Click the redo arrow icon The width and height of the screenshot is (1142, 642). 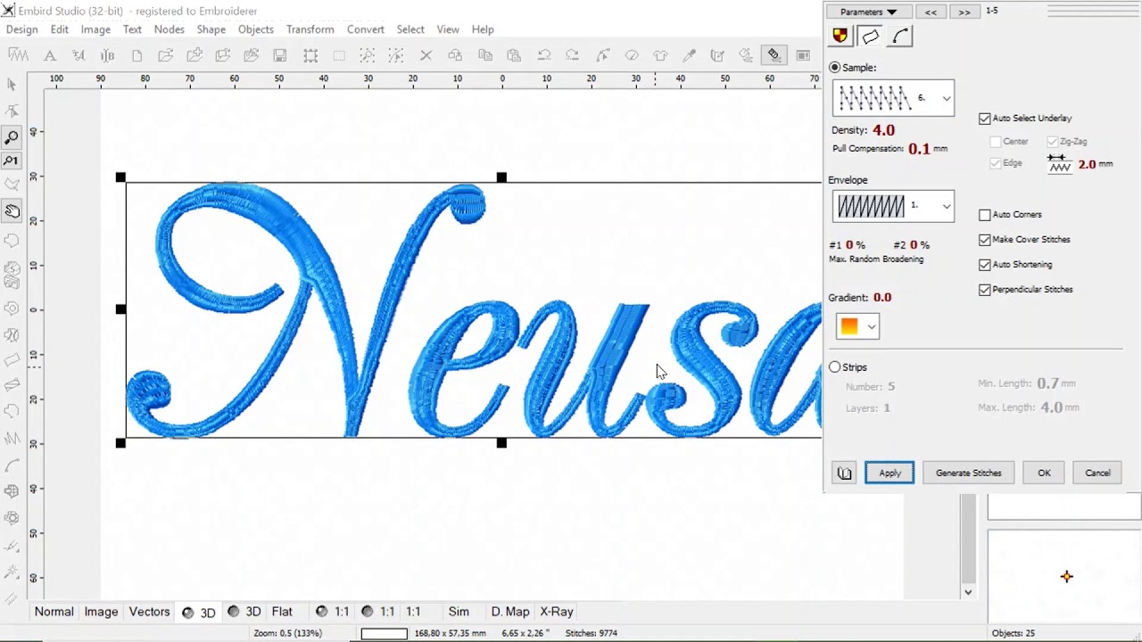point(572,55)
